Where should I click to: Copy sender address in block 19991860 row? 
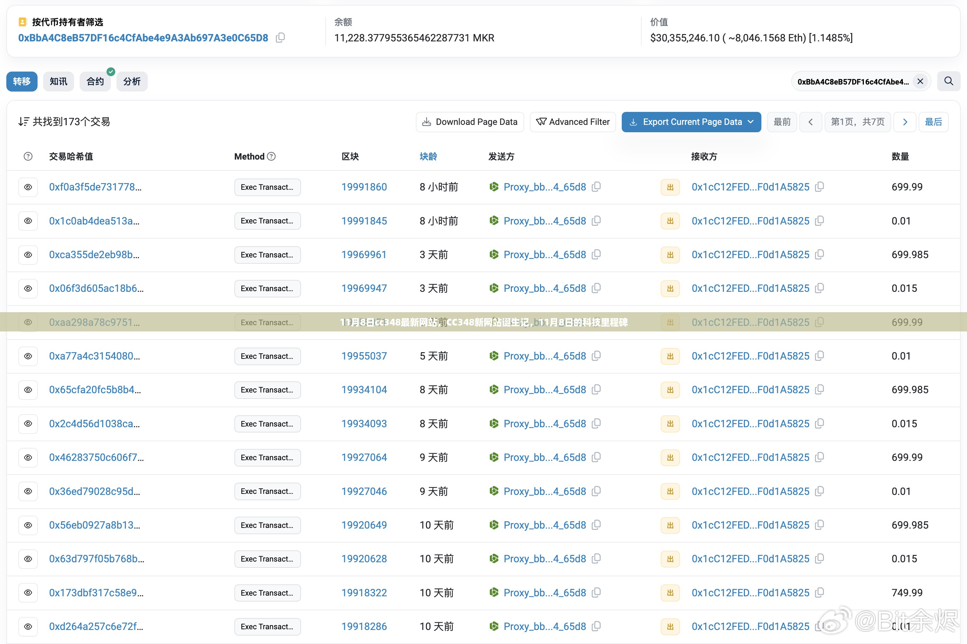tap(596, 187)
